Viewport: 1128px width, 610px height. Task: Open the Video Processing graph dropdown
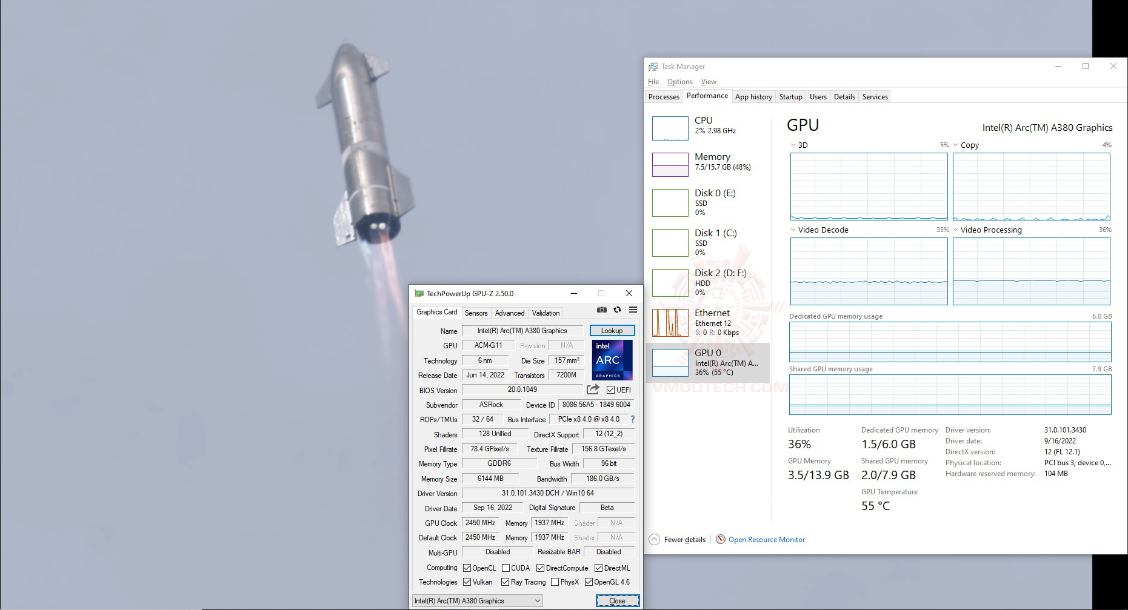pos(956,230)
